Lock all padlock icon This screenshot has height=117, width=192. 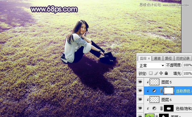(166, 73)
